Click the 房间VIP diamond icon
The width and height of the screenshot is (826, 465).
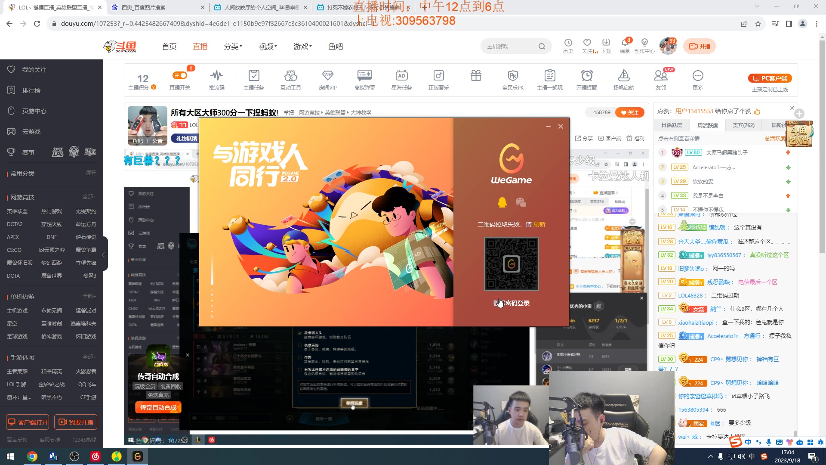click(x=328, y=79)
